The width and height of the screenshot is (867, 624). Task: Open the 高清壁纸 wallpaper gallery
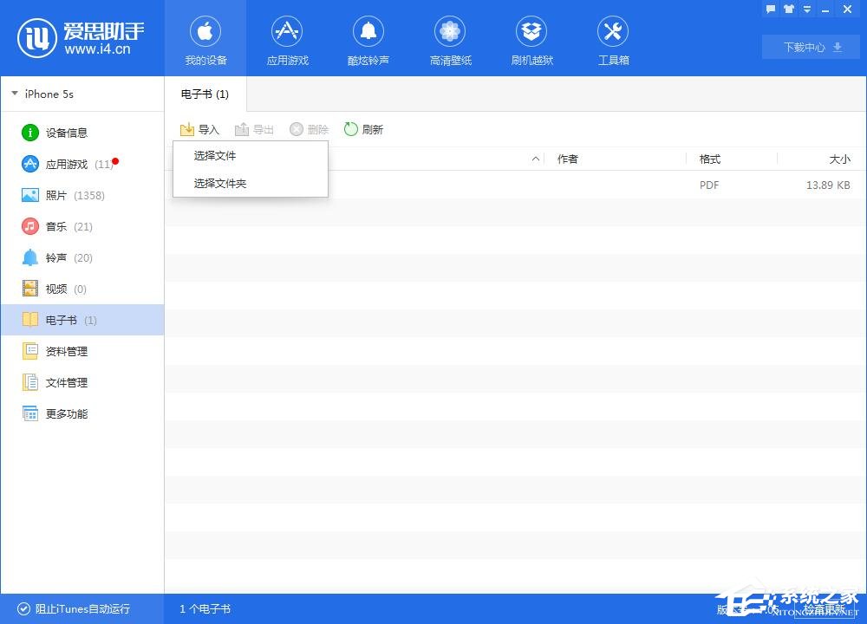click(450, 39)
